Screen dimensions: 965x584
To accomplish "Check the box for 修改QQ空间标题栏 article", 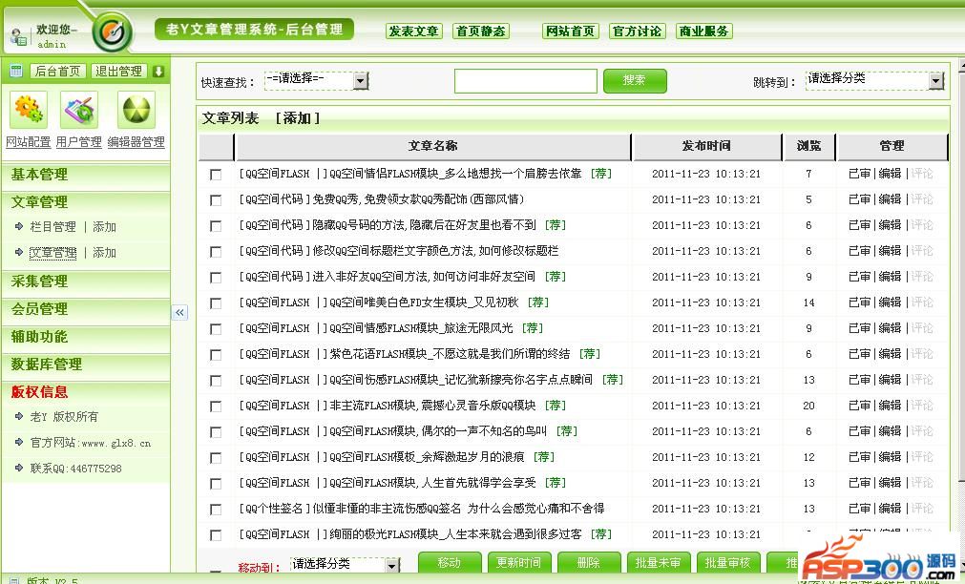I will (x=216, y=252).
